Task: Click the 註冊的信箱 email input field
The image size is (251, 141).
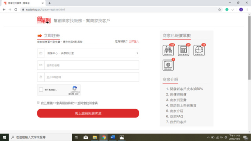Action: (91, 65)
